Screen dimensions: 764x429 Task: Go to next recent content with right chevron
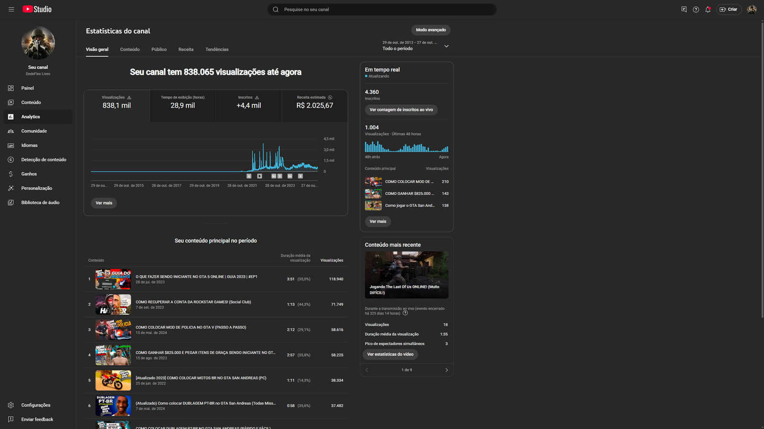coord(446,370)
